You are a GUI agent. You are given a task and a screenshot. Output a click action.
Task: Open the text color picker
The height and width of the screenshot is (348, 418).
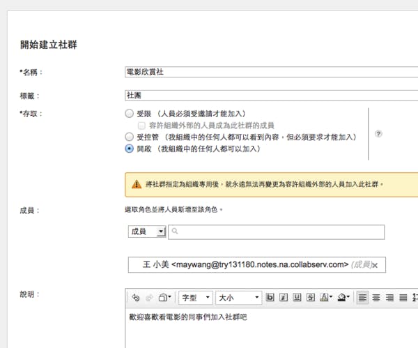point(325,298)
